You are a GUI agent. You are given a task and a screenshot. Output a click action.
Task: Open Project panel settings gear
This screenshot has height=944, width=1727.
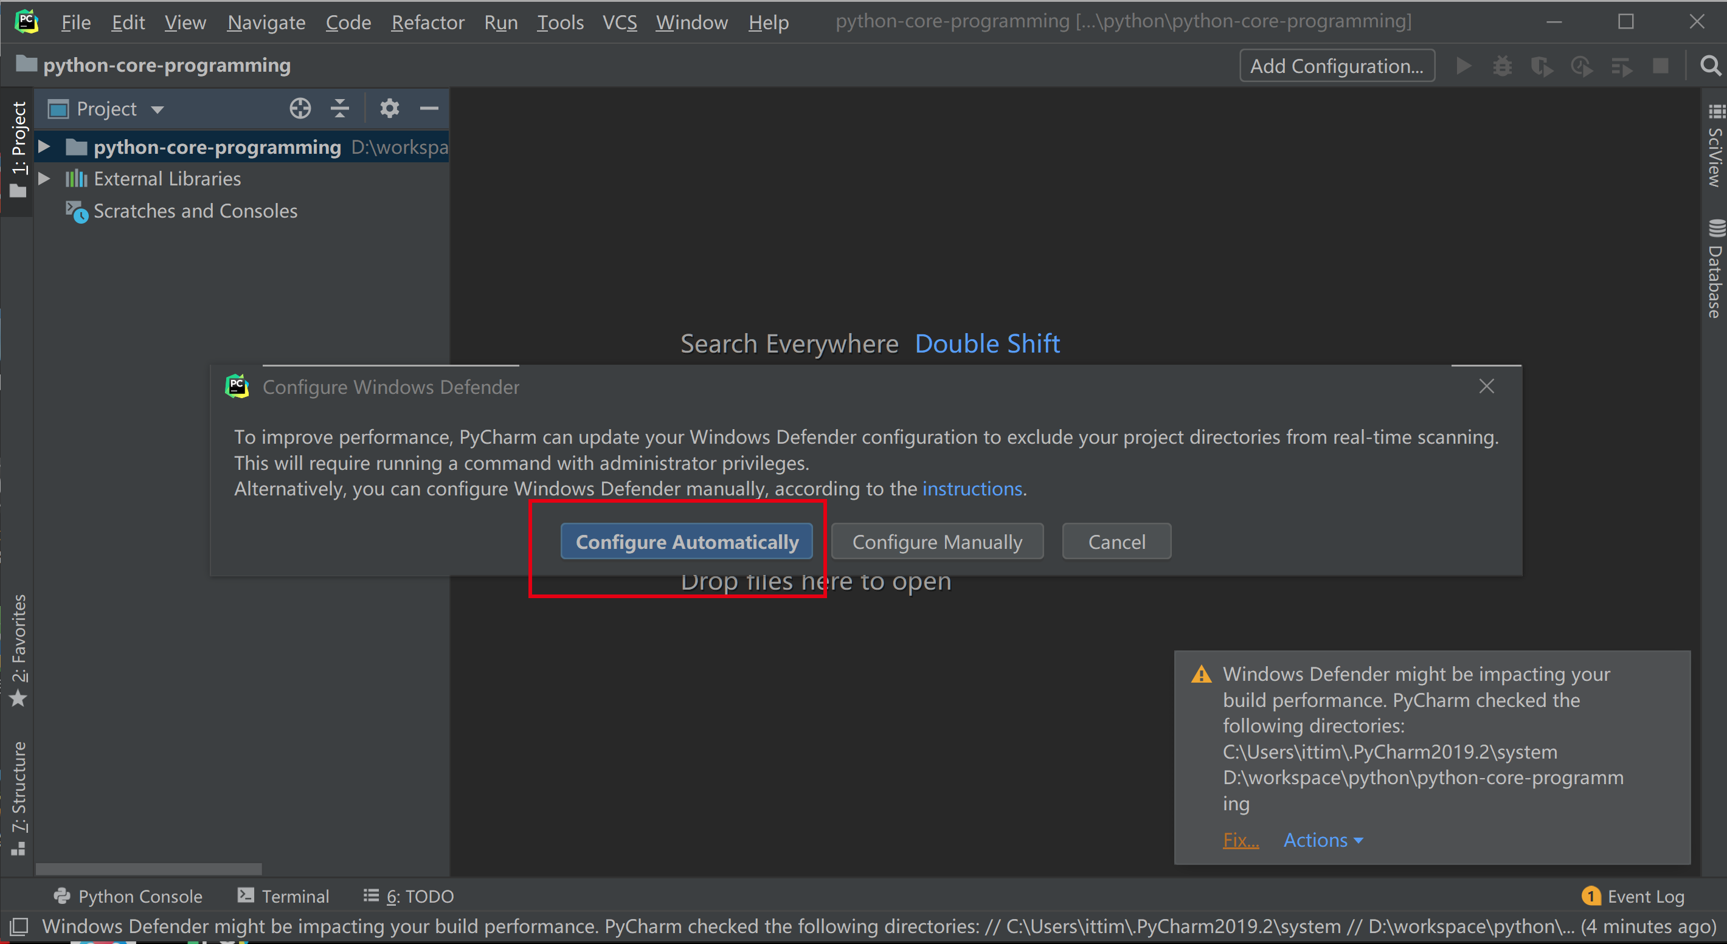point(390,108)
